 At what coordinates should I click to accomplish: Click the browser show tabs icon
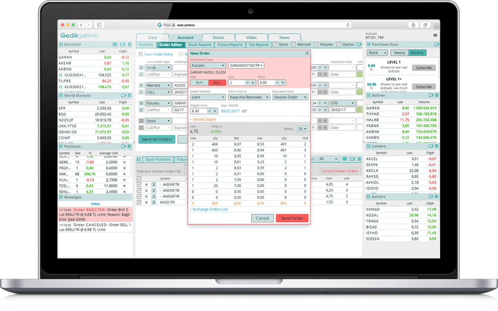click(425, 25)
